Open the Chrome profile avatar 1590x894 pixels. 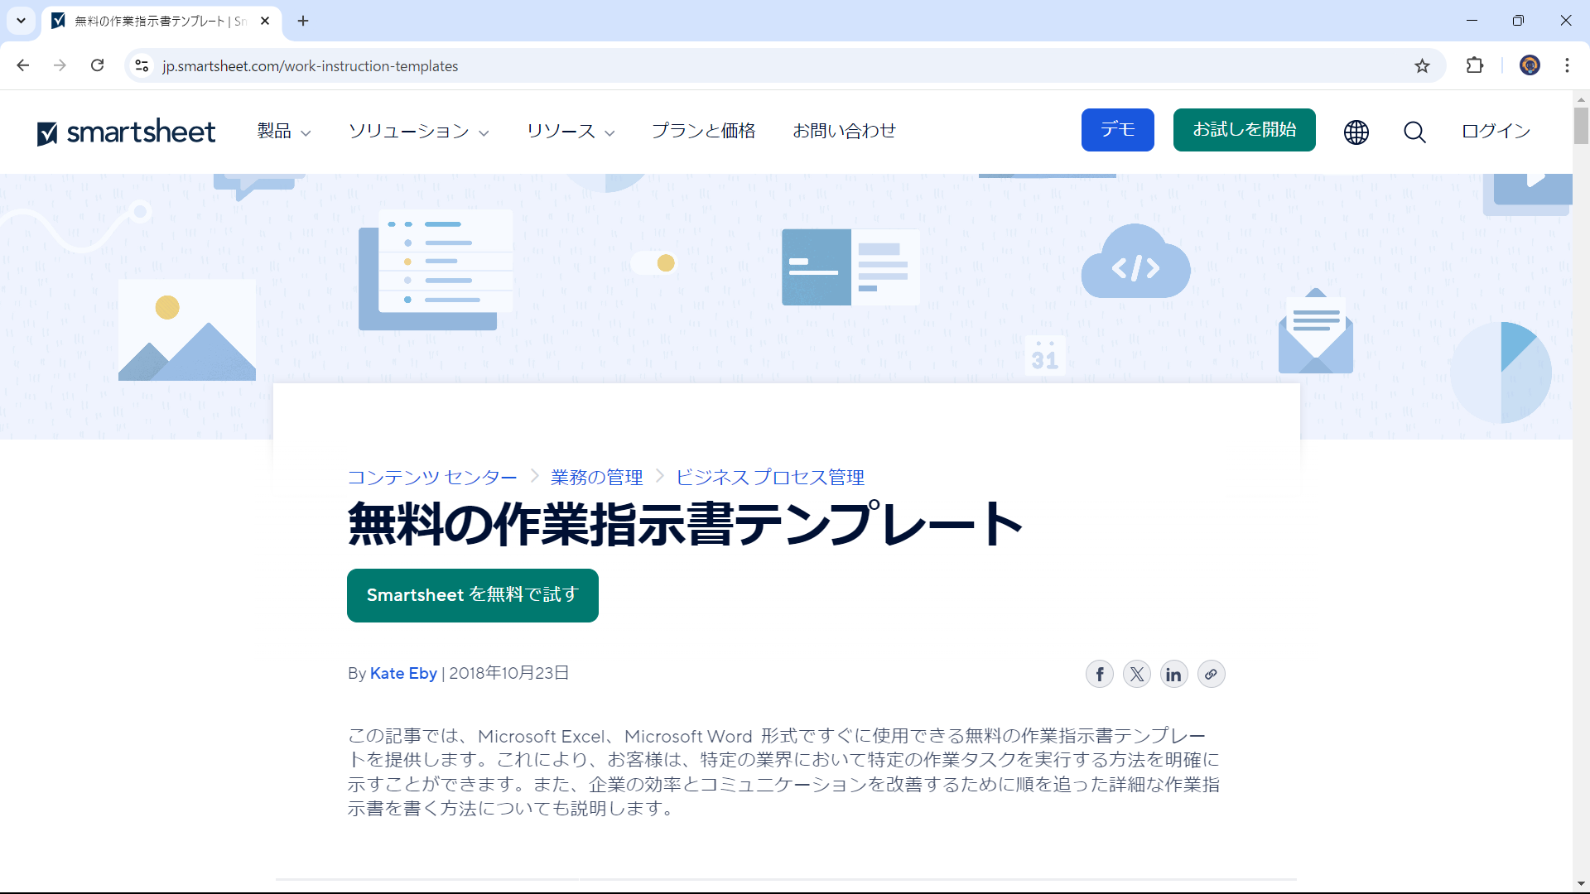pos(1530,65)
